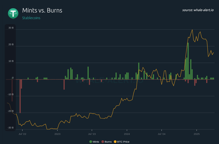Toggle the BTC Price legend entry
Viewport: 219px width, 144px height.
point(121,142)
